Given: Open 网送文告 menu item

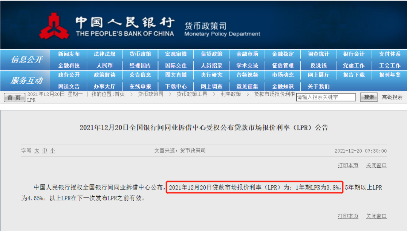Looking at the screenshot, I should coord(69,86).
